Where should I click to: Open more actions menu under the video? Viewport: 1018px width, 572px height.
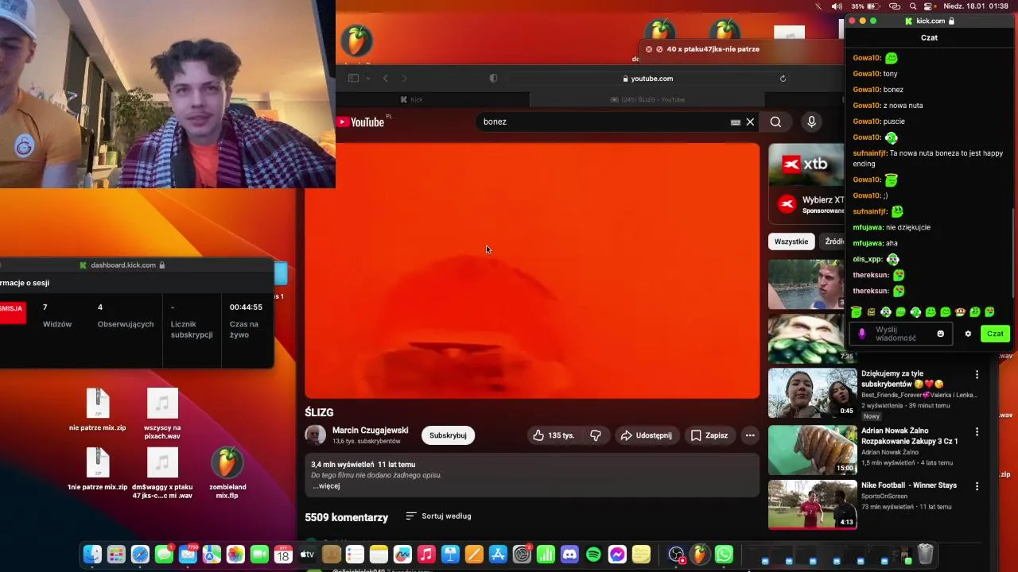click(749, 435)
